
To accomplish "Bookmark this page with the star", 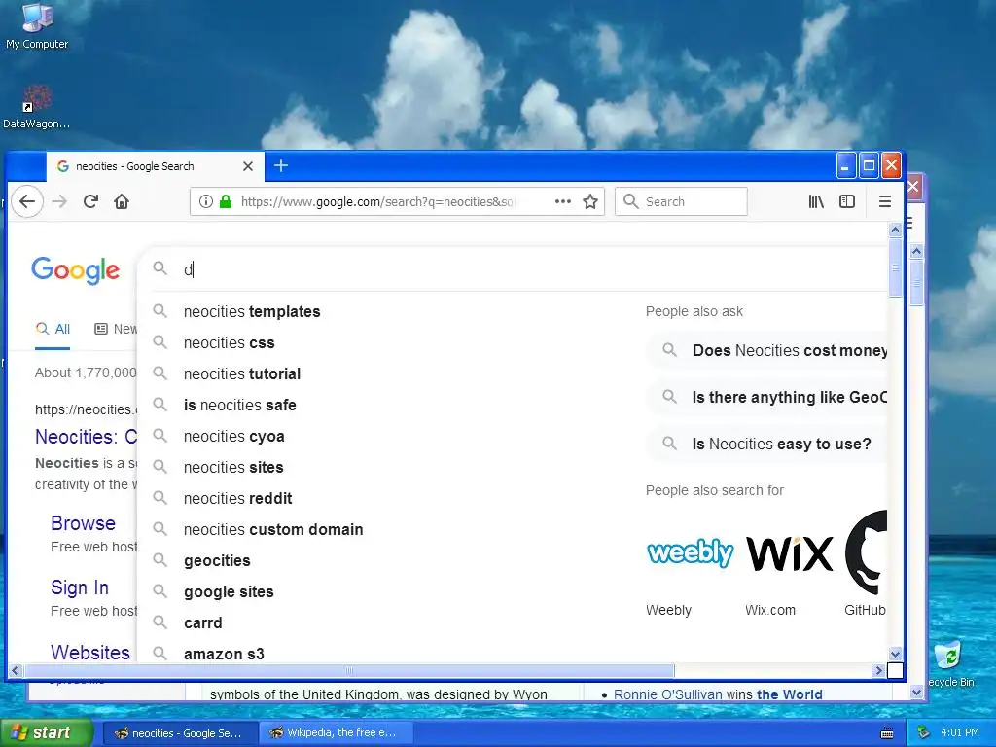I will (590, 202).
